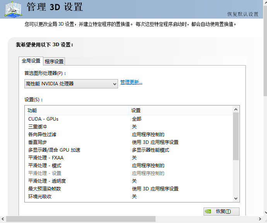
Task: Click the Manage 3D Settings header icon
Action: coord(13,9)
